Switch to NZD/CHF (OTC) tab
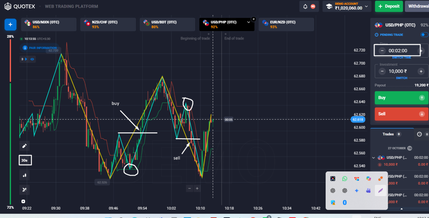Viewport: 429px width, 218px height. point(108,24)
